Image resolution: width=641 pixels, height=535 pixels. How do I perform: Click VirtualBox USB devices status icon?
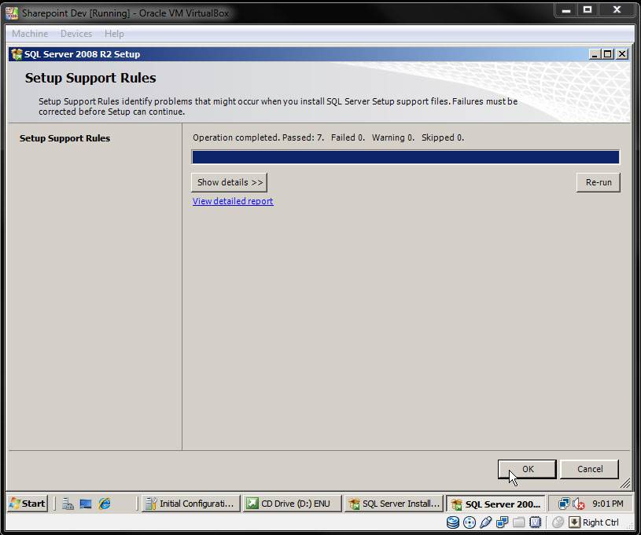[485, 522]
